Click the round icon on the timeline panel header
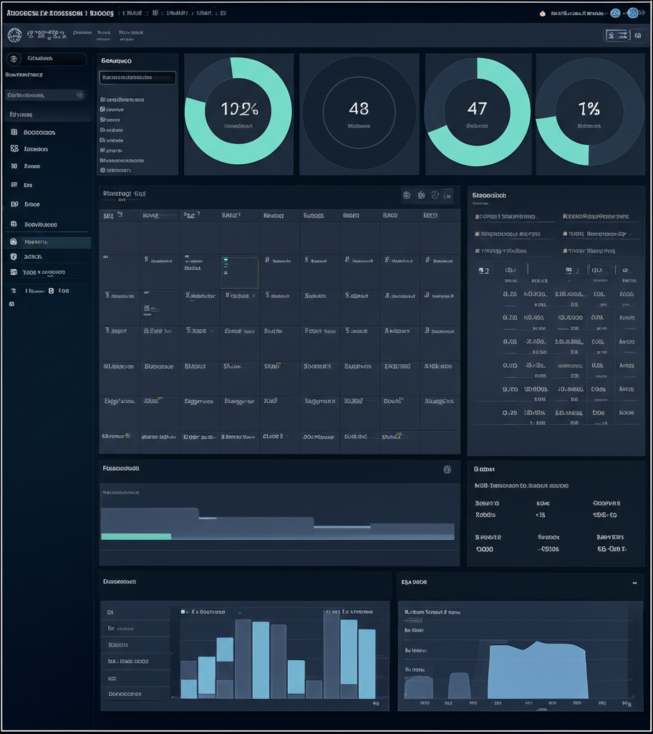Image resolution: width=653 pixels, height=734 pixels. click(448, 470)
